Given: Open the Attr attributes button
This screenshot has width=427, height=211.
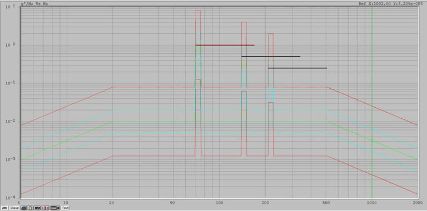Looking at the screenshot, I should coord(4,208).
